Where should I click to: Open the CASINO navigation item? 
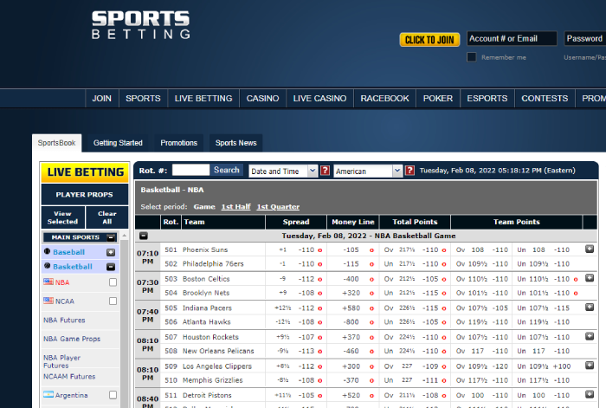[x=263, y=98]
